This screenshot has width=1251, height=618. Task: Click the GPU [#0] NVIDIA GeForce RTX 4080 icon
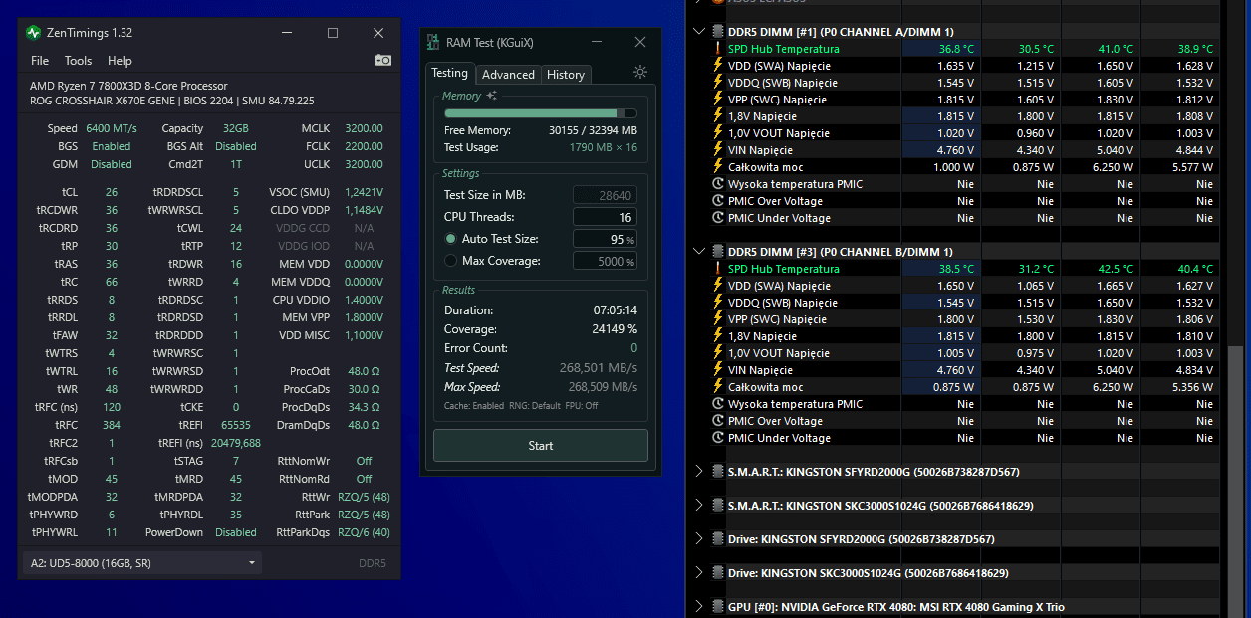[718, 607]
